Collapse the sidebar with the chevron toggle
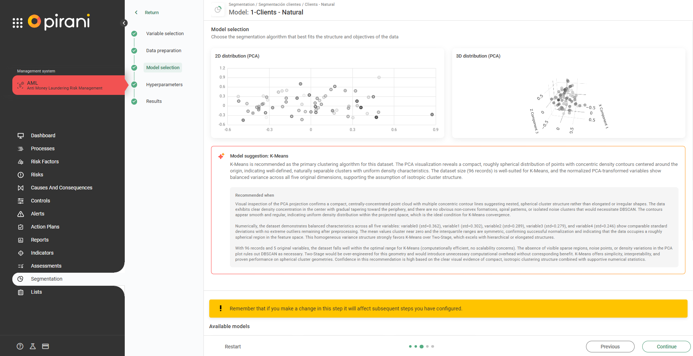 point(124,23)
